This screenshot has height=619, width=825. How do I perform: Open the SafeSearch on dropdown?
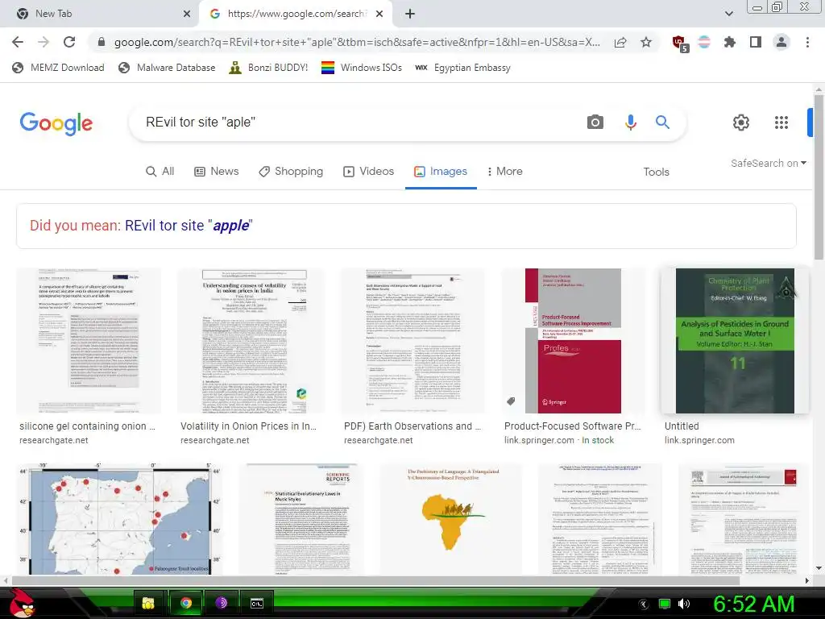(768, 163)
